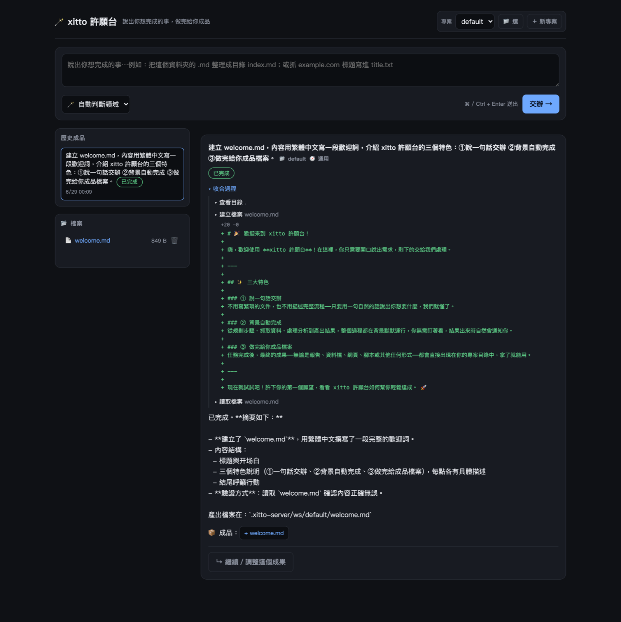Collapse the 收合過程 process section
The height and width of the screenshot is (622, 621).
click(222, 189)
